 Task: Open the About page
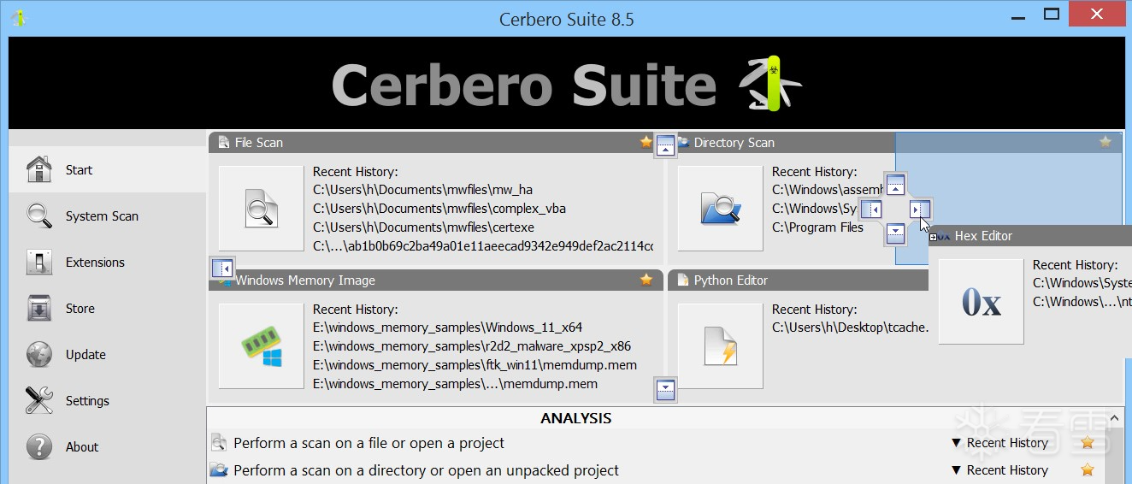pyautogui.click(x=107, y=446)
